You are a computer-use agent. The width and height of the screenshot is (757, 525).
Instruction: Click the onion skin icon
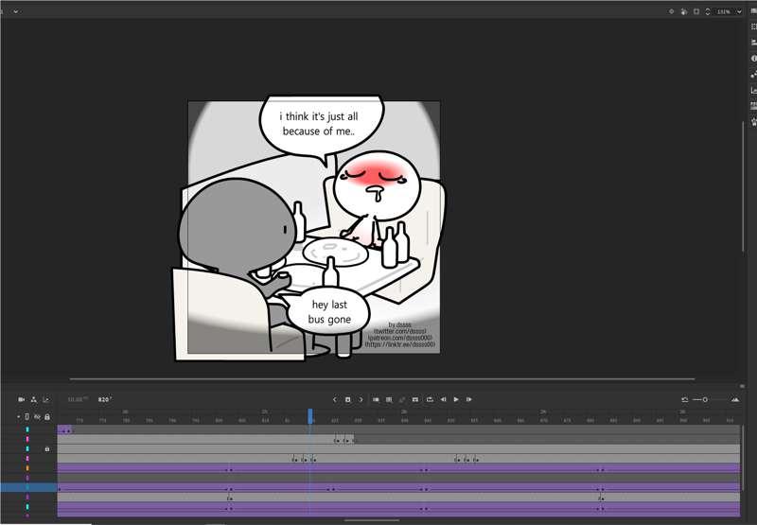[x=376, y=399]
